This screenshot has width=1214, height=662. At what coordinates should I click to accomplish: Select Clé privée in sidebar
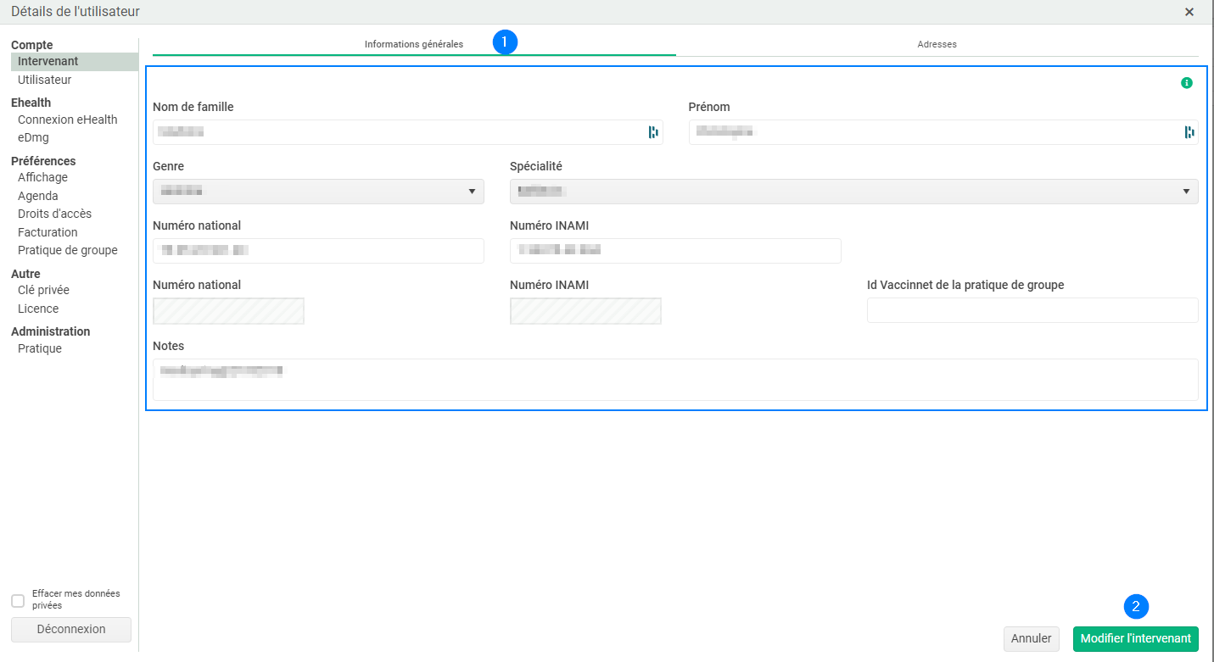pos(43,291)
